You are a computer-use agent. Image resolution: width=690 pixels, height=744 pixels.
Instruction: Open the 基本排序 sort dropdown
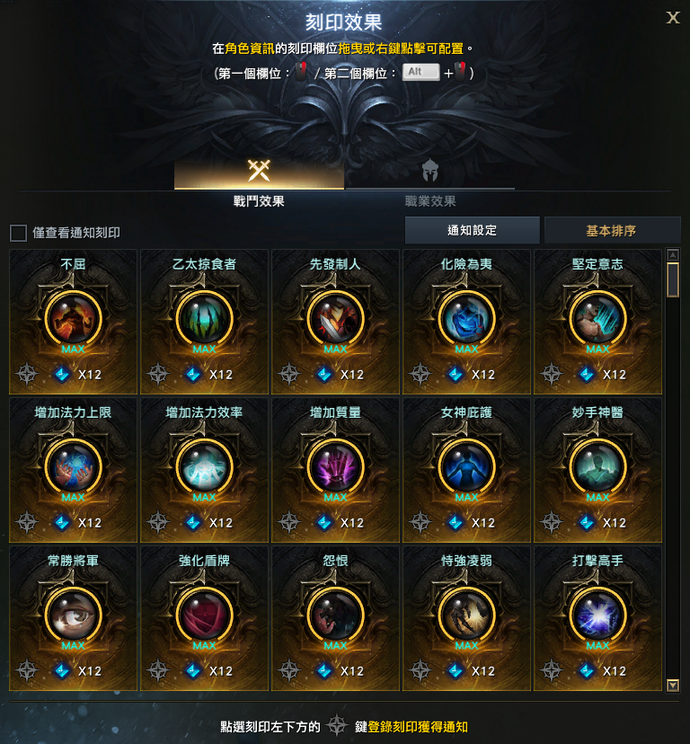pos(612,231)
